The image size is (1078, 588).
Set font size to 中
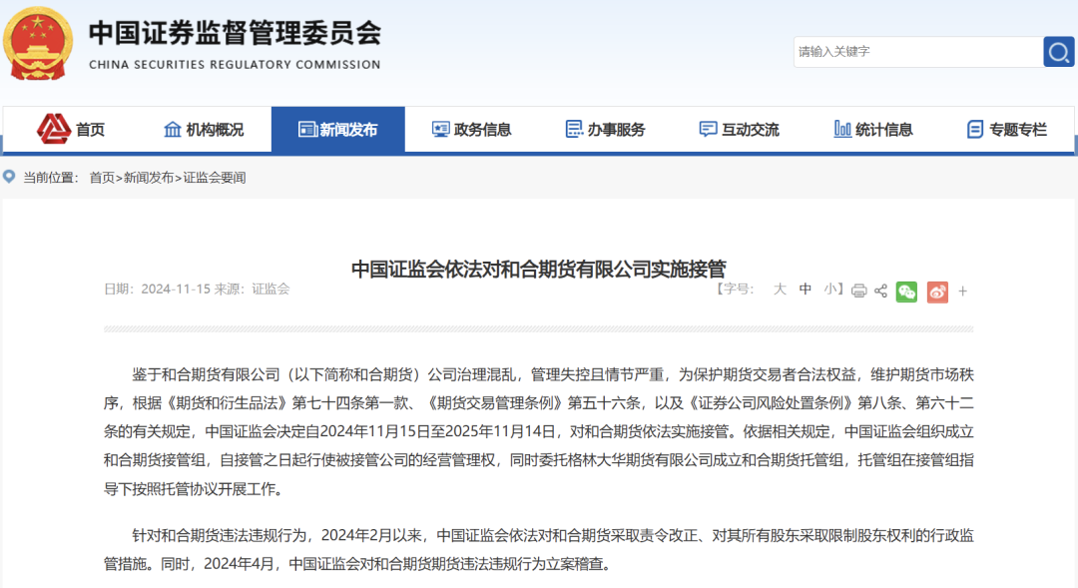point(806,290)
